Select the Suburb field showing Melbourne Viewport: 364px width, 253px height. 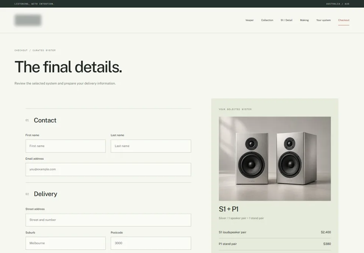pos(66,243)
